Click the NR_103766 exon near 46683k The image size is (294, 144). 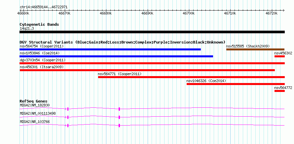pyautogui.click(x=119, y=126)
